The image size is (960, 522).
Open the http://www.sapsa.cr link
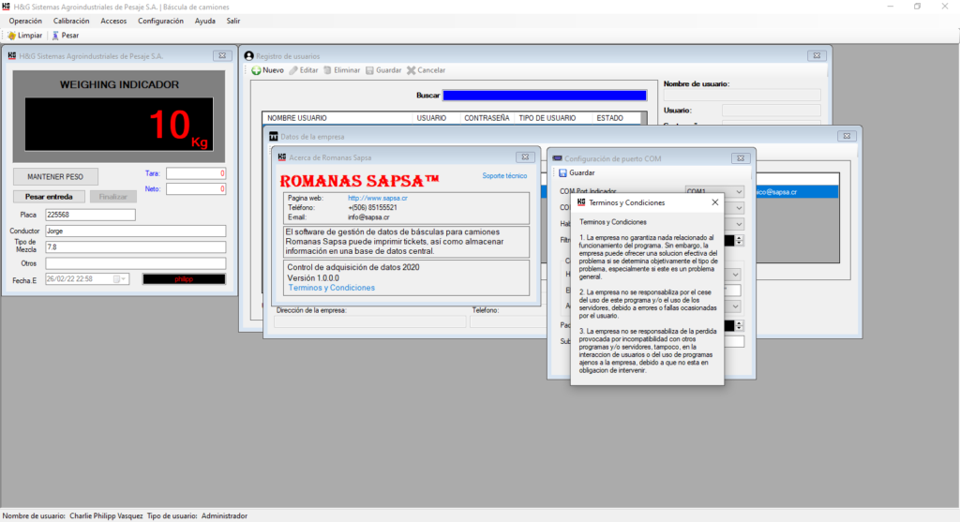(378, 199)
